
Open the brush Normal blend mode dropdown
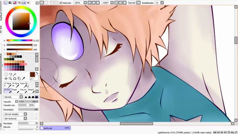point(21,97)
